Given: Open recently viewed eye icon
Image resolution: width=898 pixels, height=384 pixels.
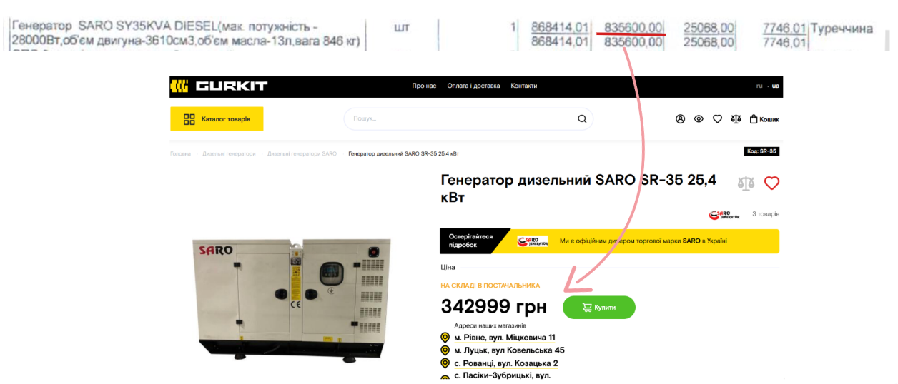Looking at the screenshot, I should [x=699, y=119].
